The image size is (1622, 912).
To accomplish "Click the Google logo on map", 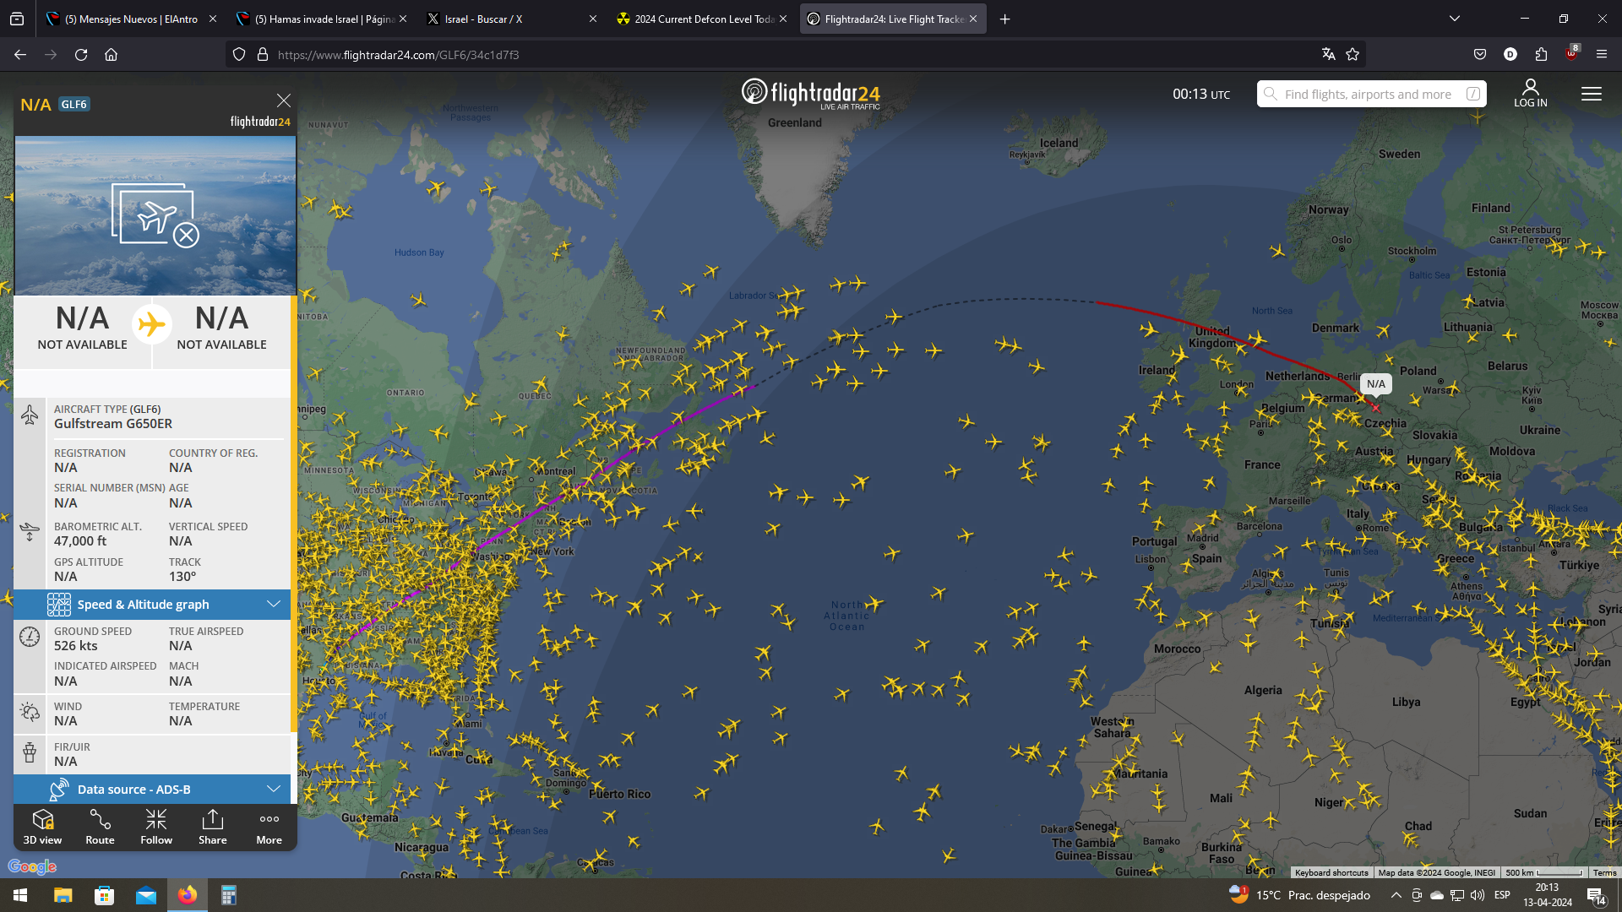I will pyautogui.click(x=32, y=866).
